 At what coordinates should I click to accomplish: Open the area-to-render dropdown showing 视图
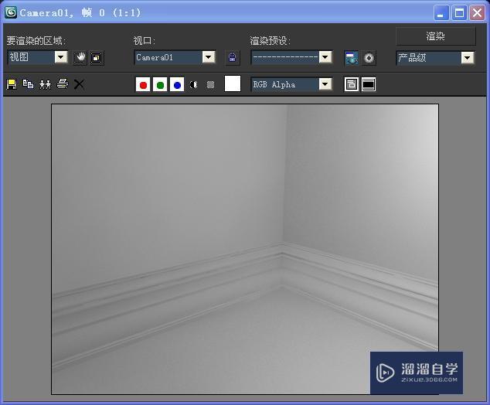click(x=38, y=57)
